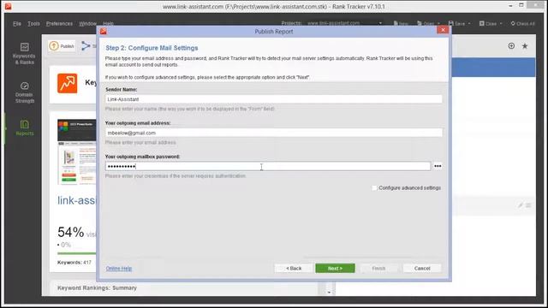Click the report preview thumbnail
The width and height of the screenshot is (548, 308).
[x=77, y=152]
